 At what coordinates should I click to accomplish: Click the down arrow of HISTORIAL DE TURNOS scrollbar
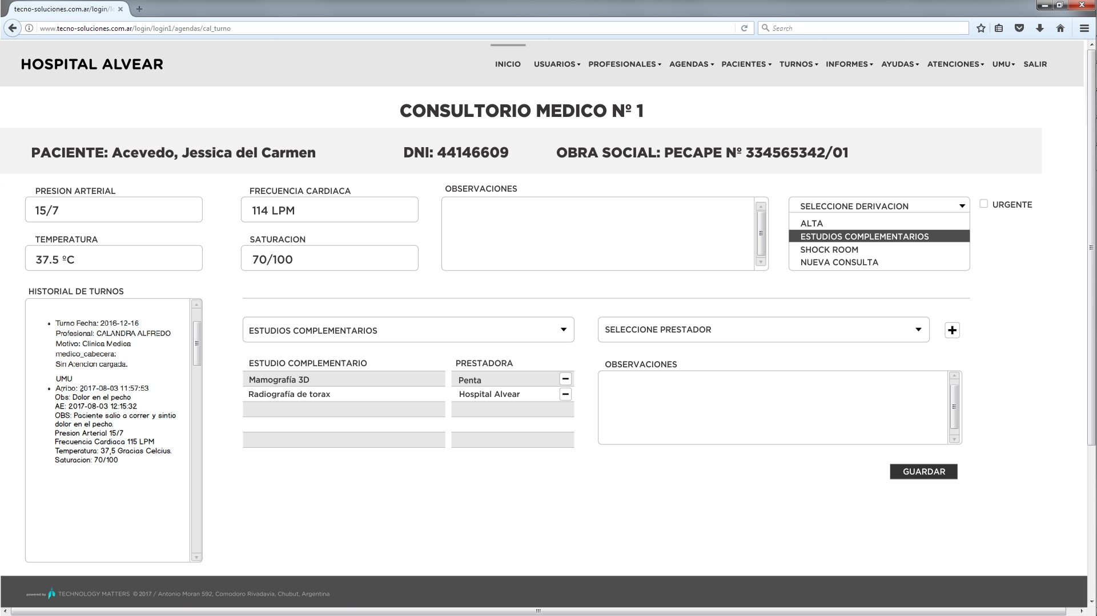click(196, 557)
